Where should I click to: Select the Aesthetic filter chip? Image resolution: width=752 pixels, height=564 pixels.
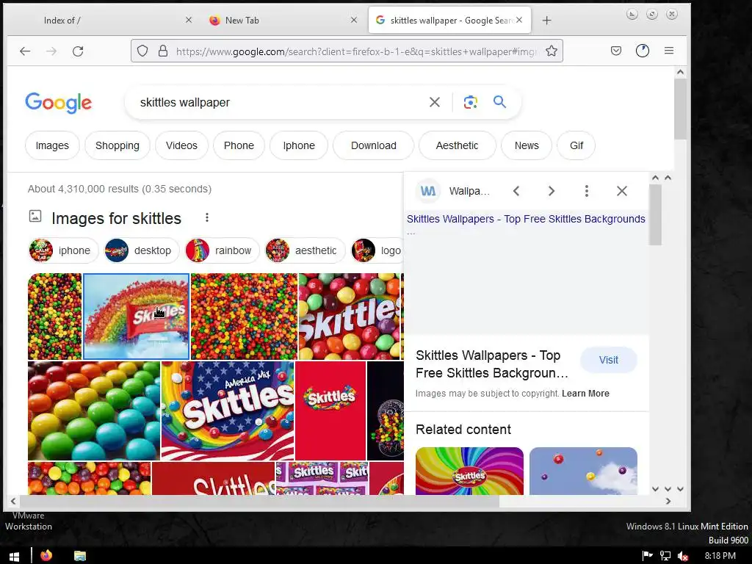(x=457, y=145)
